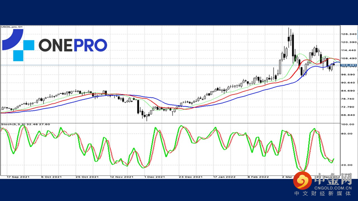
Task: Click the 8 Feb 2022 date label
Action: pos(258,177)
